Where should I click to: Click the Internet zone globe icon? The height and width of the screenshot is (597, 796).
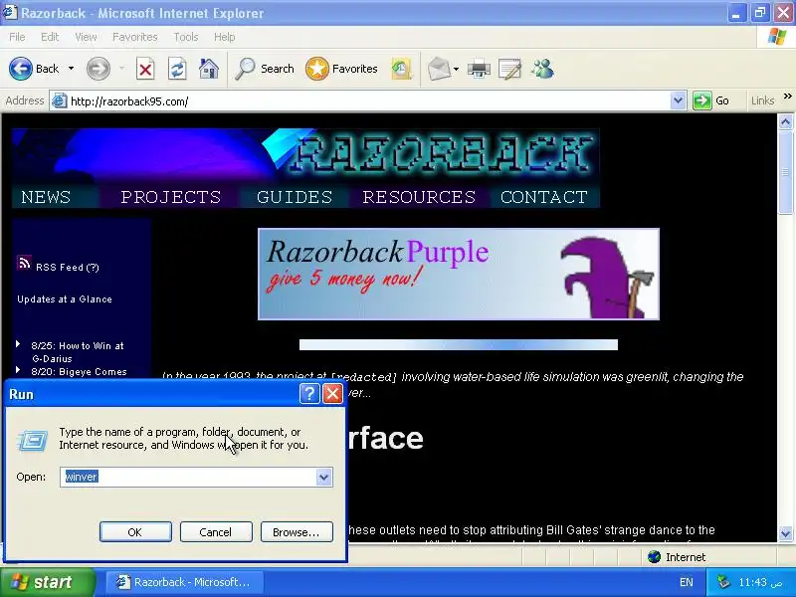pyautogui.click(x=654, y=557)
